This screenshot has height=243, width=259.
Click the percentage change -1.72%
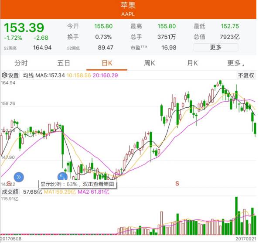click(13, 38)
